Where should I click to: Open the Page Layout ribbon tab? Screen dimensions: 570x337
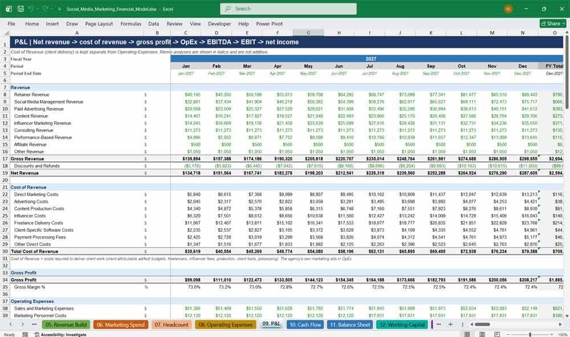(99, 23)
